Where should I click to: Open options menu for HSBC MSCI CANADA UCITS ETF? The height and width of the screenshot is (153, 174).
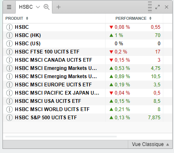9,60
